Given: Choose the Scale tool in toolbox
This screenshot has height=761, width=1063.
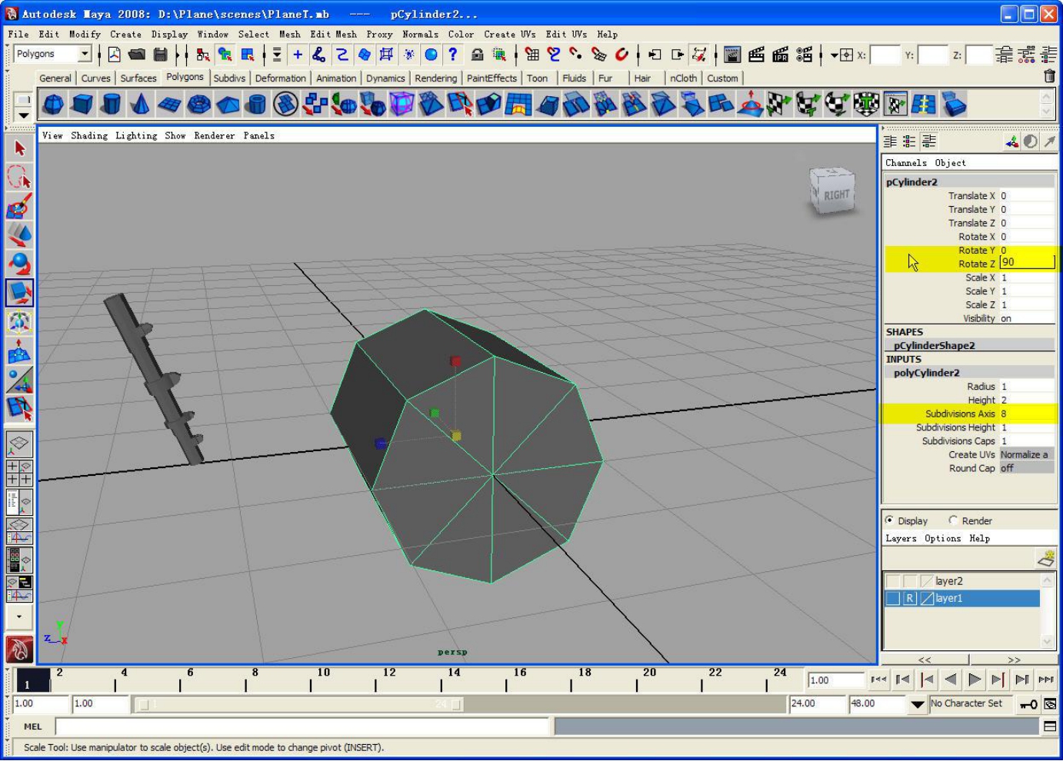Looking at the screenshot, I should (19, 292).
